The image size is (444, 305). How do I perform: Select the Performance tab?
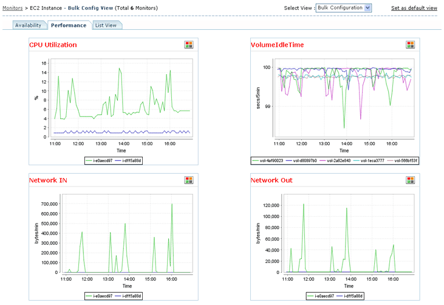click(x=69, y=25)
